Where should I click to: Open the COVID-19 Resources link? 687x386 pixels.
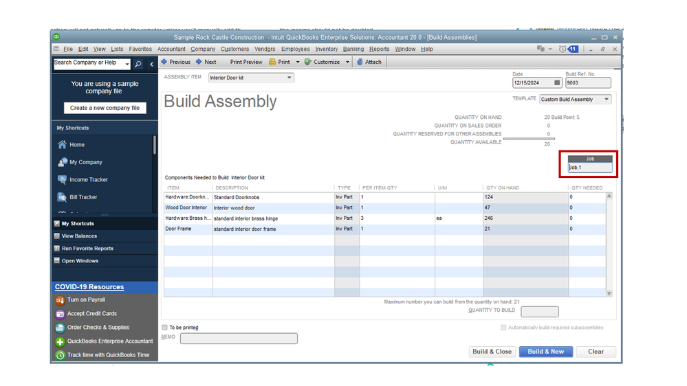click(89, 287)
